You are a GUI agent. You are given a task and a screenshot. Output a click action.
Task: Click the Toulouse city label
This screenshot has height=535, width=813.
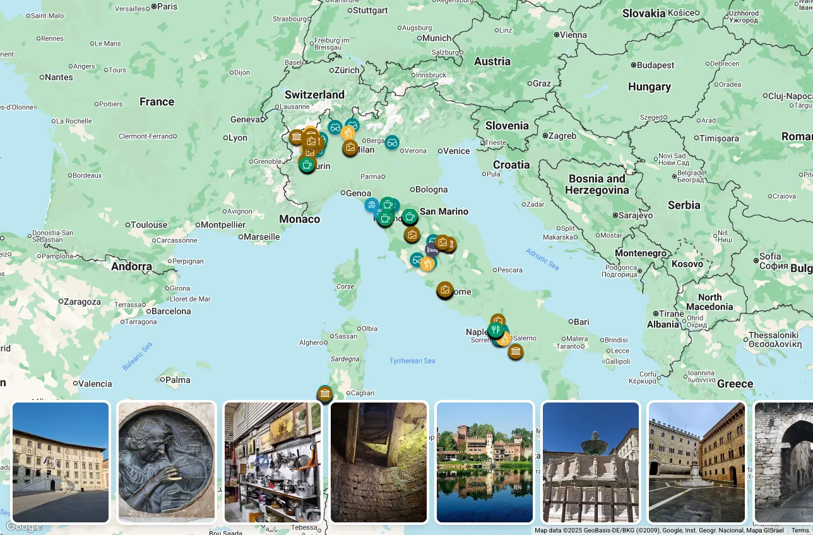coord(150,225)
